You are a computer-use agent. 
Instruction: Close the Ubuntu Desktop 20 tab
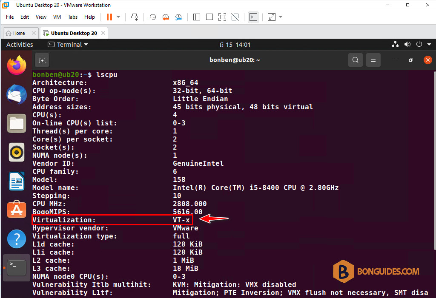pos(103,33)
